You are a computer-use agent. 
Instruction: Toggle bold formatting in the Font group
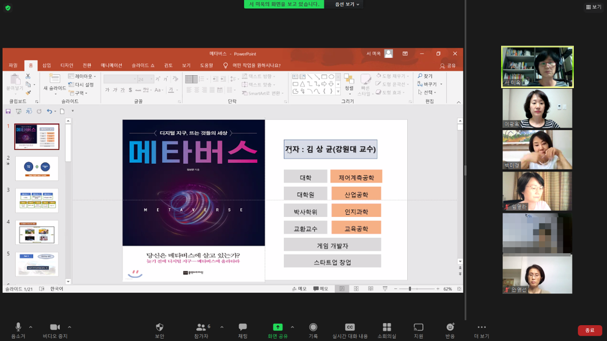click(x=107, y=90)
